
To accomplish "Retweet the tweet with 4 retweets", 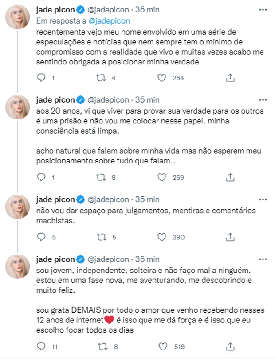I will point(102,78).
